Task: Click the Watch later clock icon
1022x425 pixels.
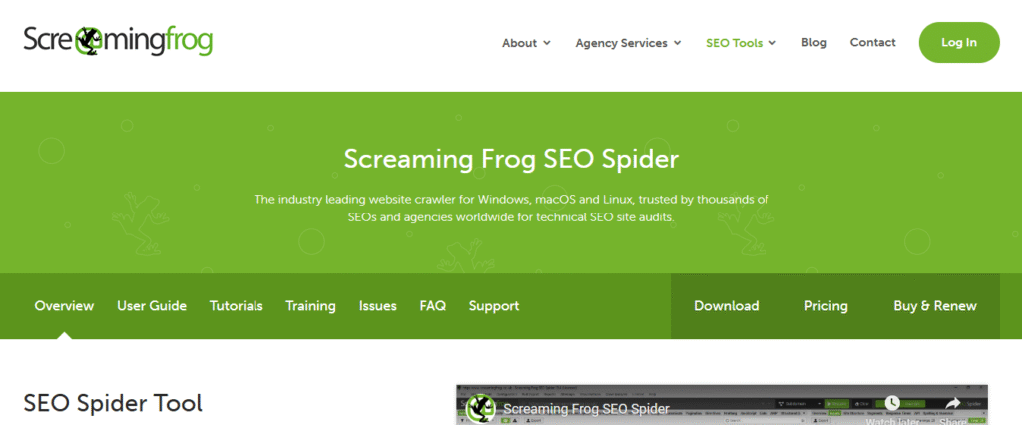Action: (891, 403)
